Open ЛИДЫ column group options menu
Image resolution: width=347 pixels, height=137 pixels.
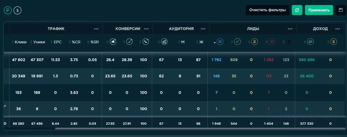[x=290, y=29]
